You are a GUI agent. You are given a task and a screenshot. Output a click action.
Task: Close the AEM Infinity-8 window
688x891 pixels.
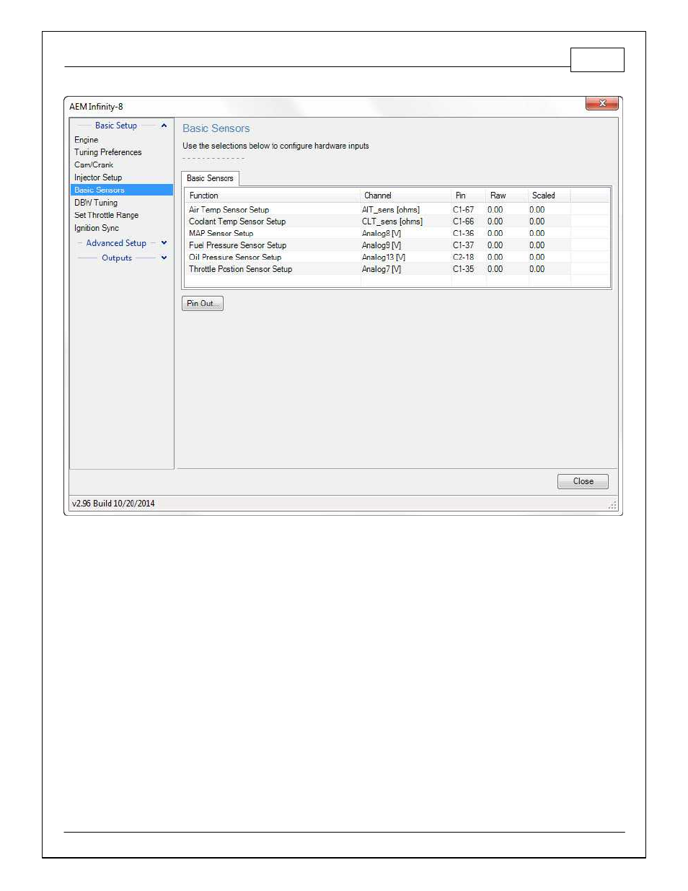tap(602, 104)
